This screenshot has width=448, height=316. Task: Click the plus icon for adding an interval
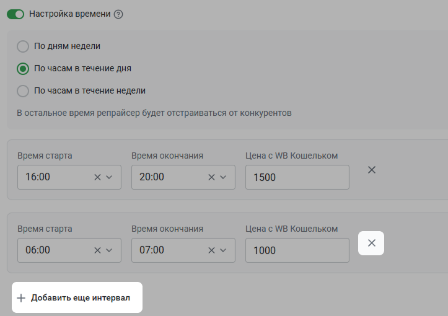coord(21,298)
